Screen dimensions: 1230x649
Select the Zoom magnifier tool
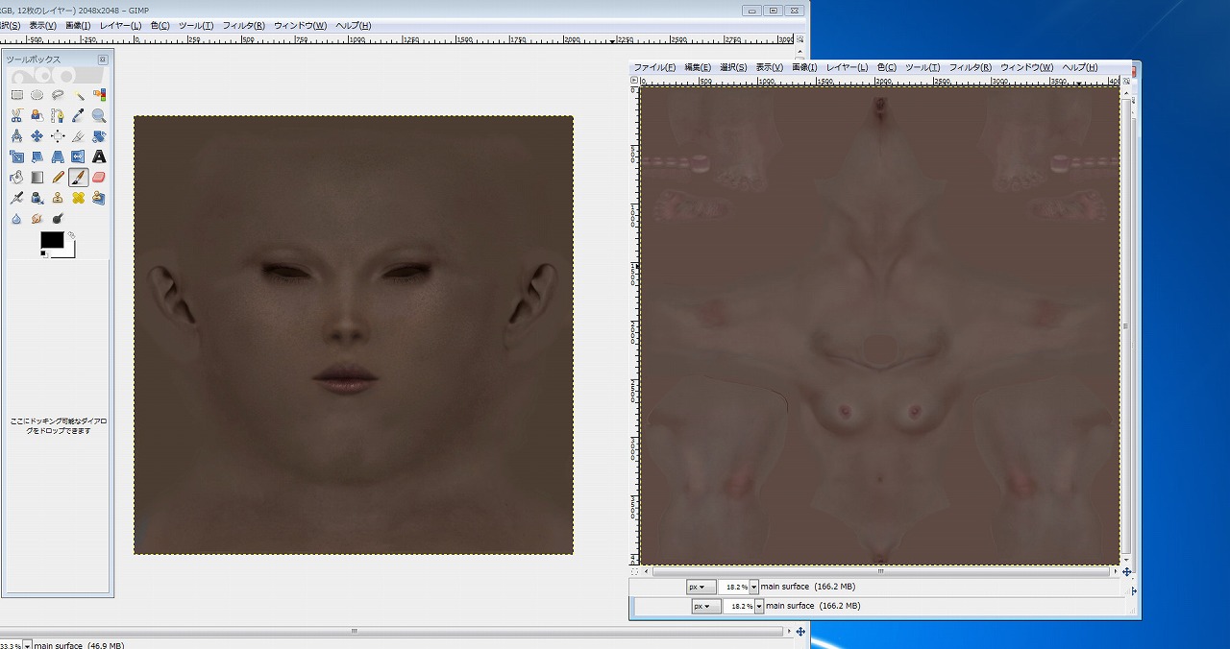point(99,115)
